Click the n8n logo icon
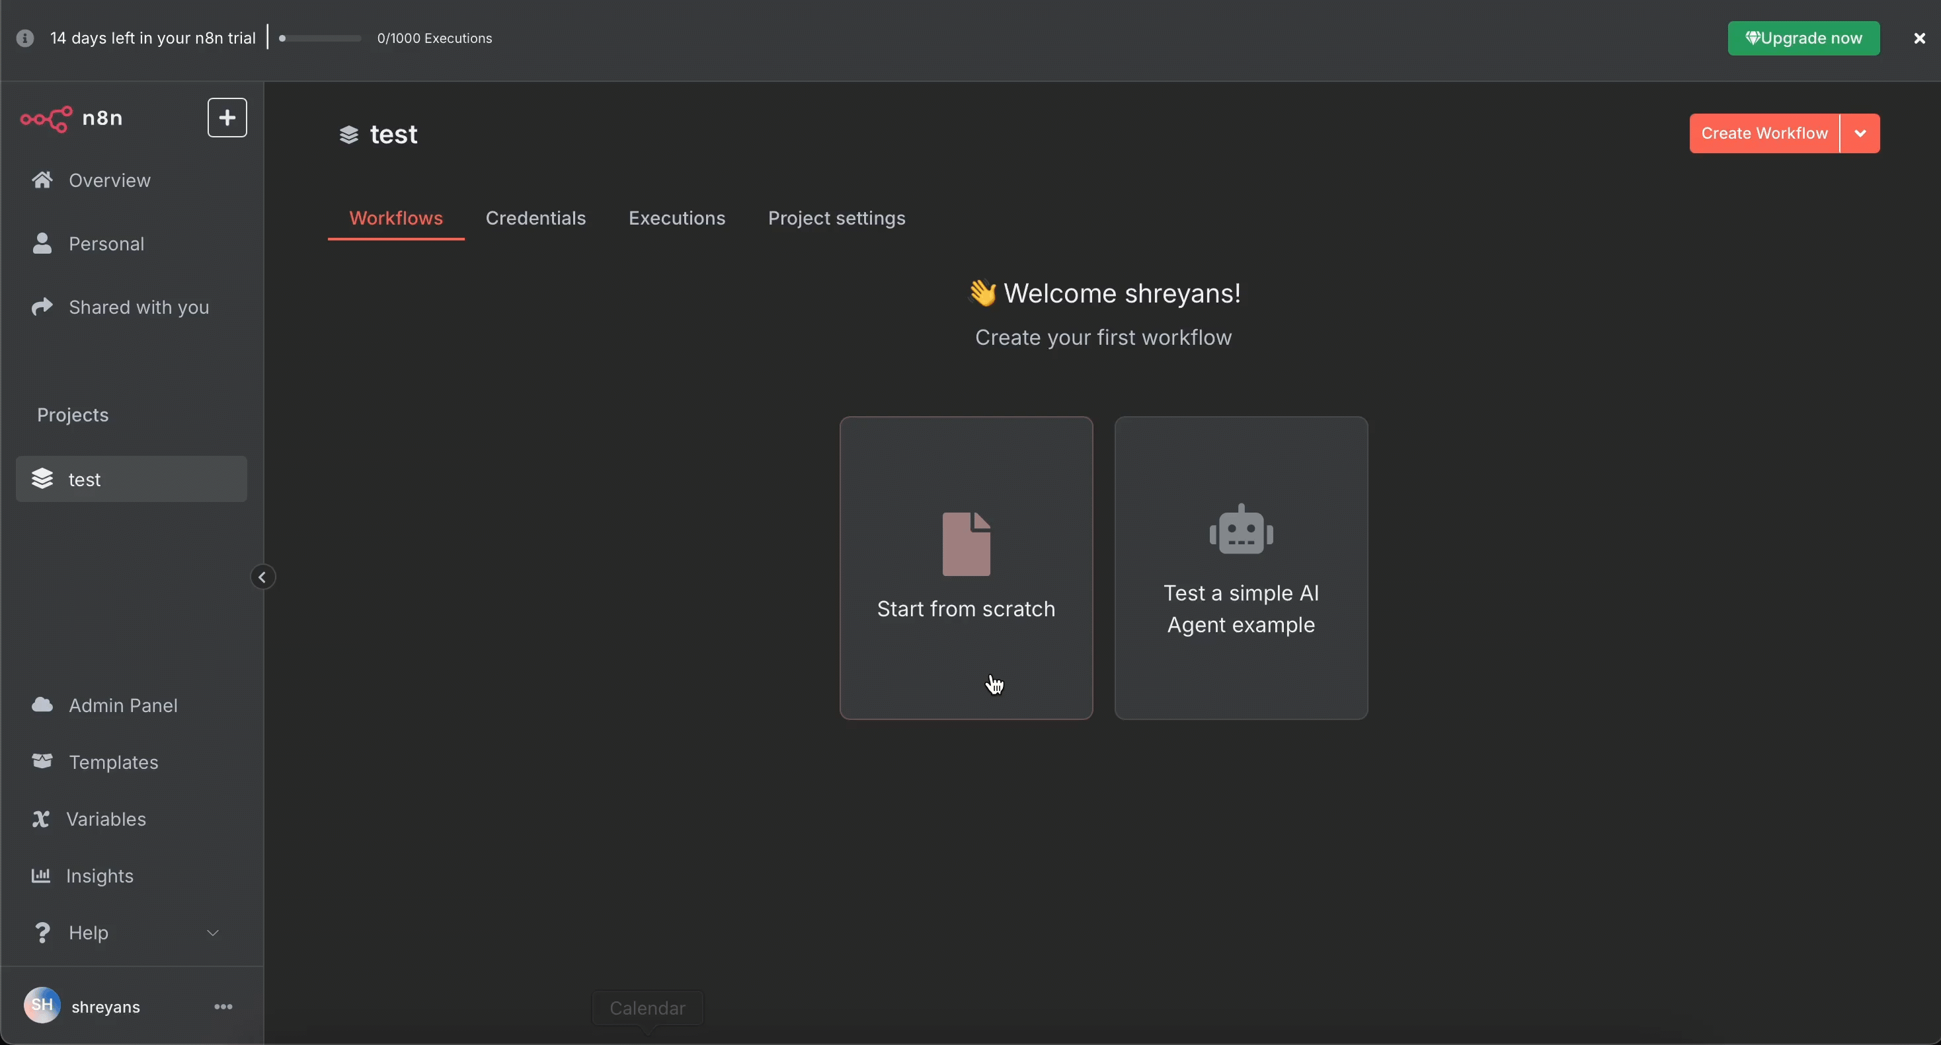Image resolution: width=1941 pixels, height=1045 pixels. 46,118
